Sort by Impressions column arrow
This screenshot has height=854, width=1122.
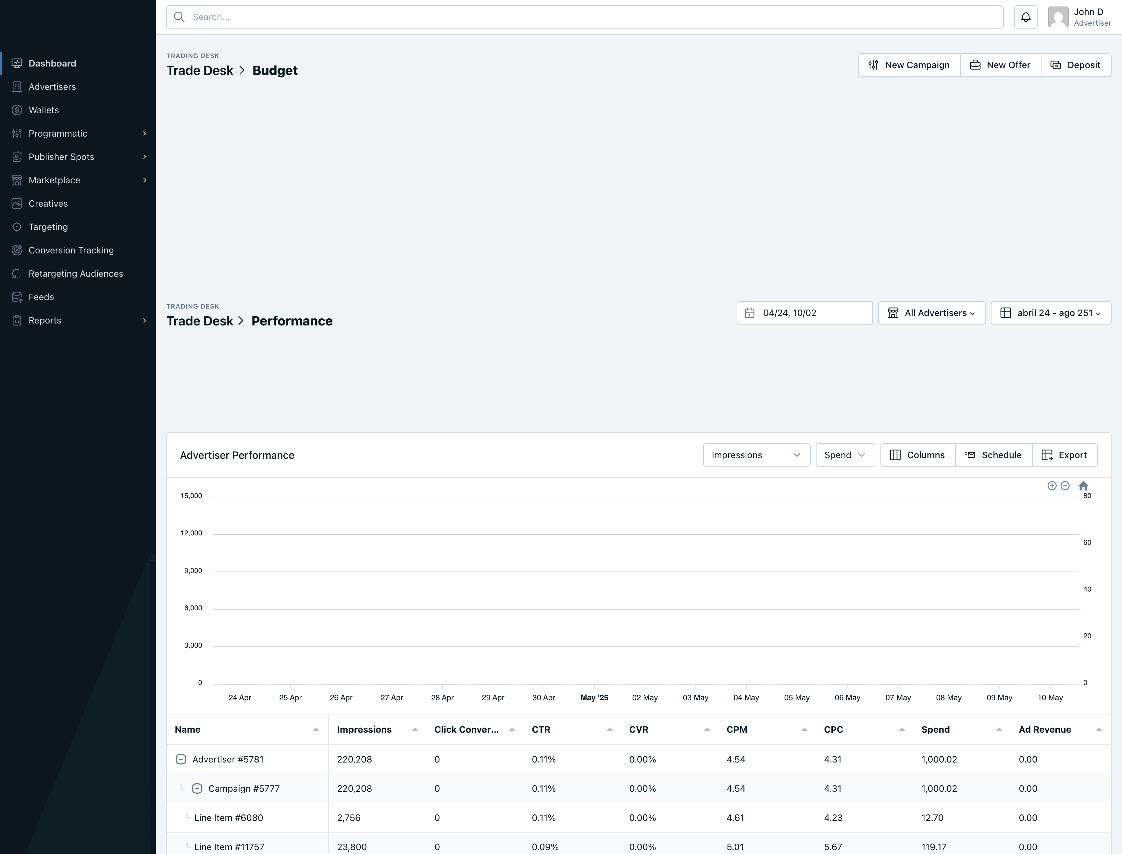point(415,729)
